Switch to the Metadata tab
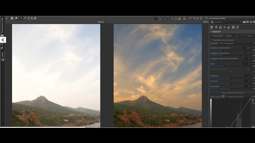The height and width of the screenshot is (143, 255). [237, 27]
